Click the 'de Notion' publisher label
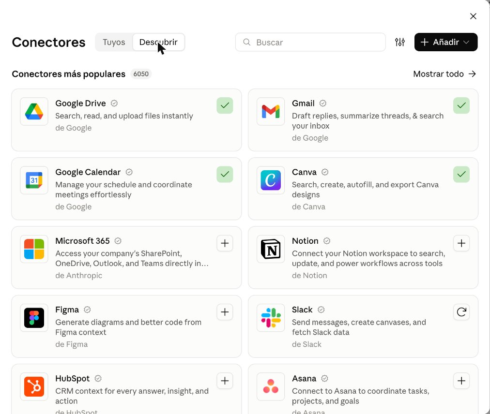490x414 pixels. pos(309,275)
